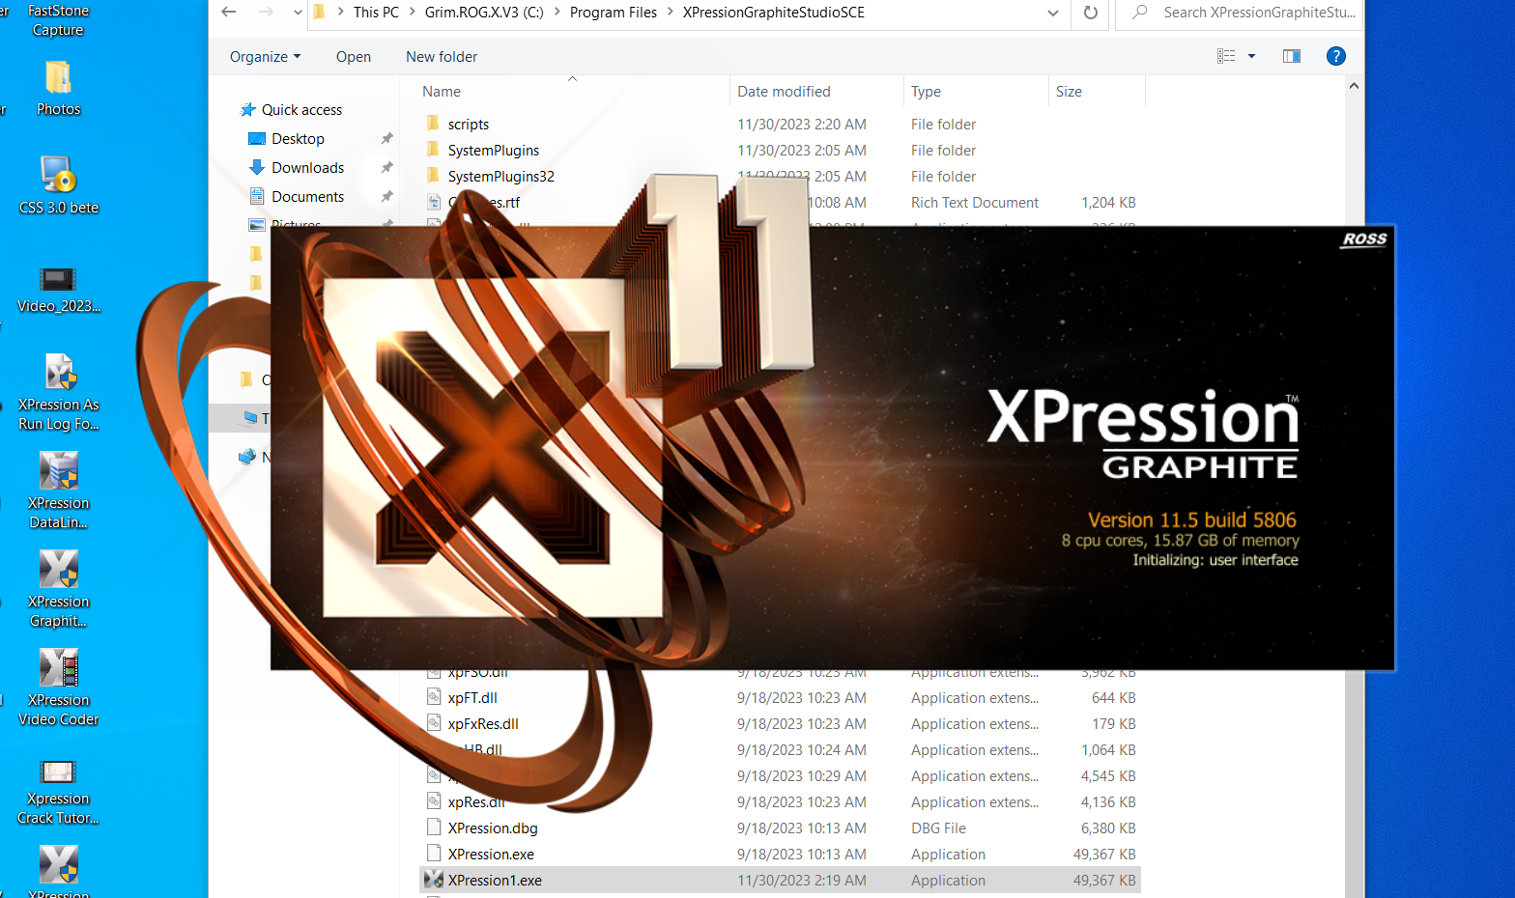Toggle the preview pane button
The height and width of the screenshot is (898, 1515).
1291,56
